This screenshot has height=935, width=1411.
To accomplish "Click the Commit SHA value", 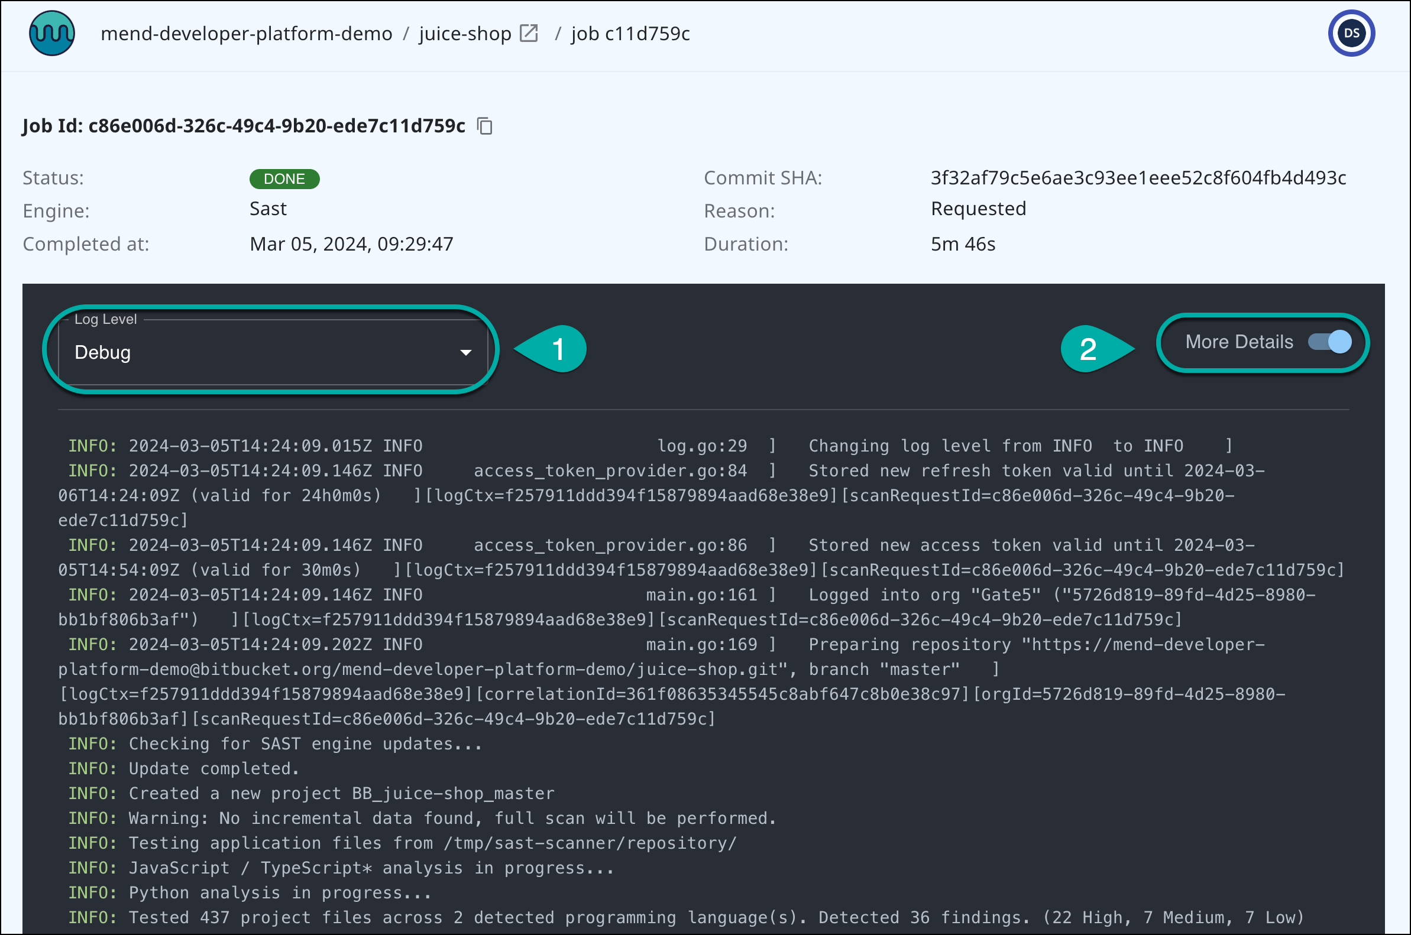I will tap(1138, 178).
